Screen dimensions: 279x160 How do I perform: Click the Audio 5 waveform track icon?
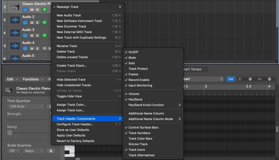(x=15, y=58)
